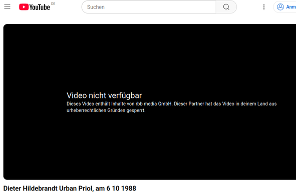The width and height of the screenshot is (296, 195).
Task: Focus the Suchen search field
Action: (149, 7)
